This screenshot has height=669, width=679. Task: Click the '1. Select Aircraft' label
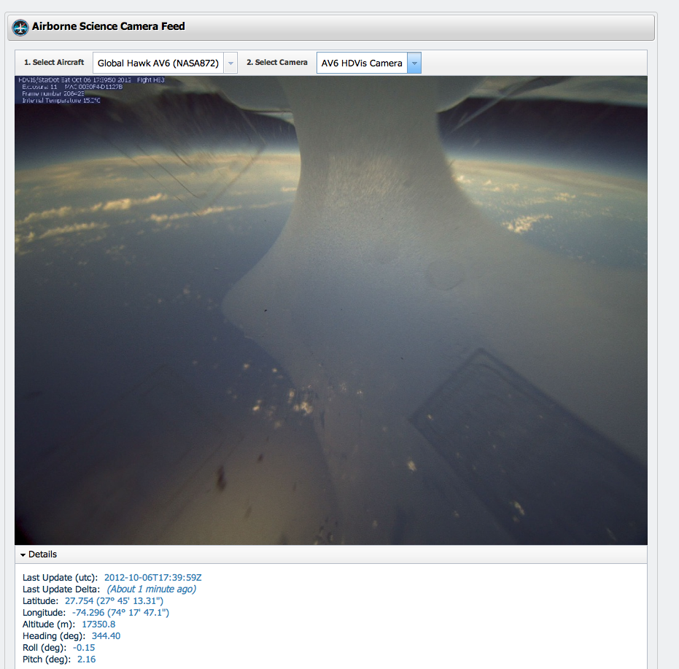54,63
